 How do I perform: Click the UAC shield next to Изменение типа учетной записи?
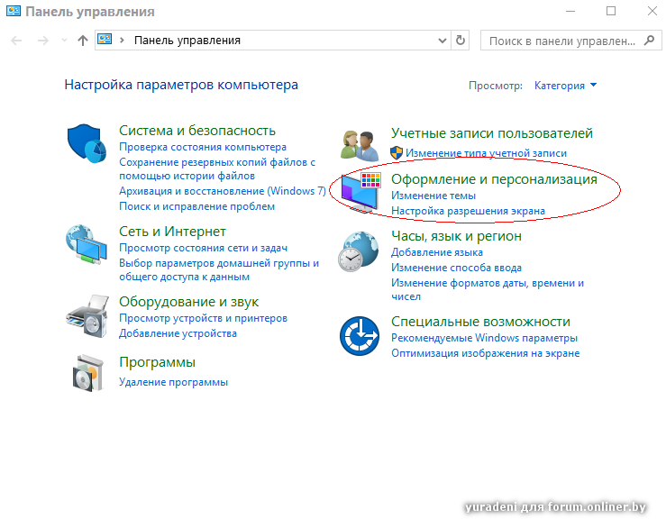tap(397, 153)
